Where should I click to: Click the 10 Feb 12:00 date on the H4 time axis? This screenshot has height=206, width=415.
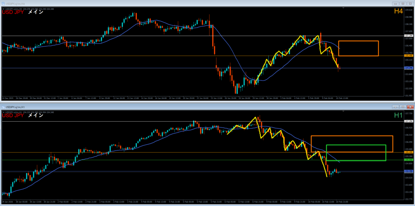[342, 98]
